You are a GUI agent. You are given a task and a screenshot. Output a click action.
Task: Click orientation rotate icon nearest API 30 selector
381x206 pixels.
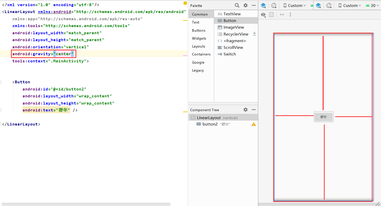coord(329,5)
